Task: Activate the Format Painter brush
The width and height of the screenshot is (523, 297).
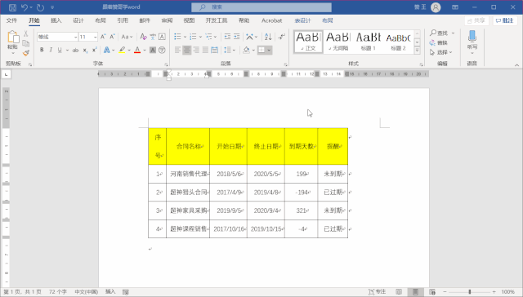Action: pos(26,53)
